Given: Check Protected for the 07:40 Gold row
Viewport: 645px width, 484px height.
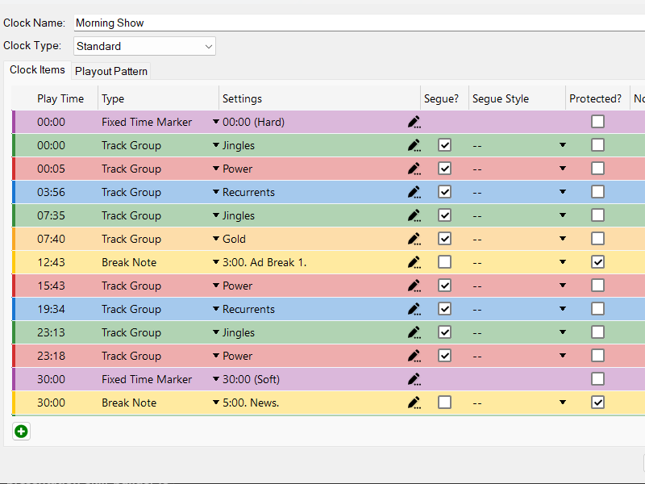Looking at the screenshot, I should [597, 238].
